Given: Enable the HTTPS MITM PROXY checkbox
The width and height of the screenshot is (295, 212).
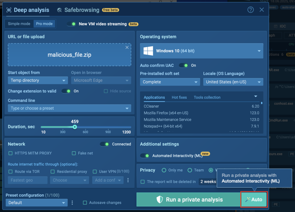Looking at the screenshot, I should coord(11,153).
